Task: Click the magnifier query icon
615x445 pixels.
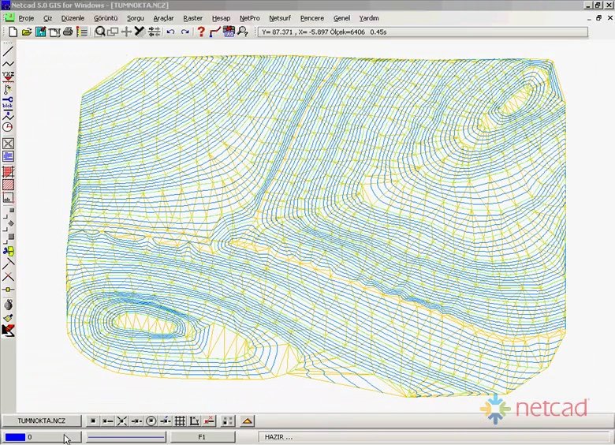Action: coord(243,32)
